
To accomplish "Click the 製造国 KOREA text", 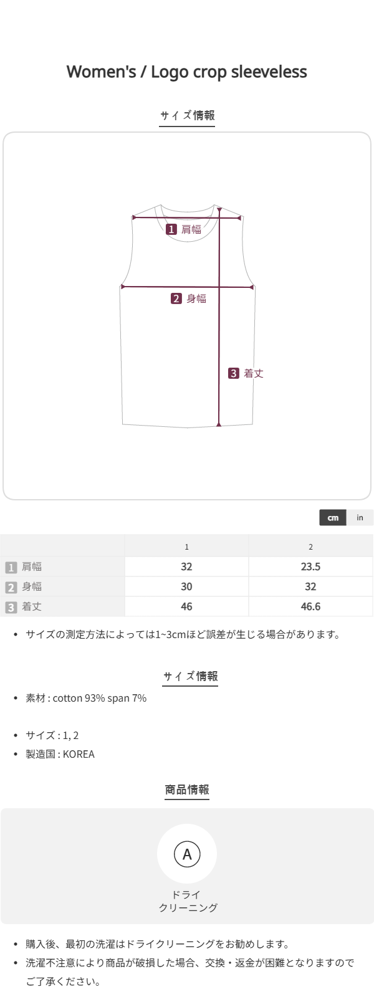I will coord(60,754).
